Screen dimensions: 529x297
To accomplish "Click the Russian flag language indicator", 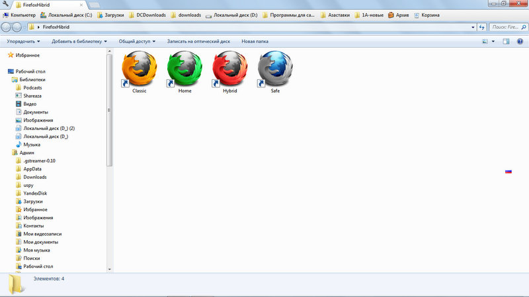I will (x=509, y=172).
